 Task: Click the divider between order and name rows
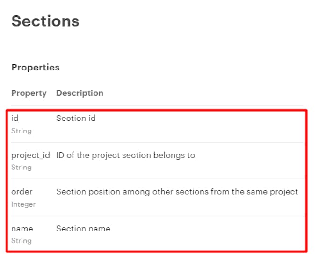157,216
